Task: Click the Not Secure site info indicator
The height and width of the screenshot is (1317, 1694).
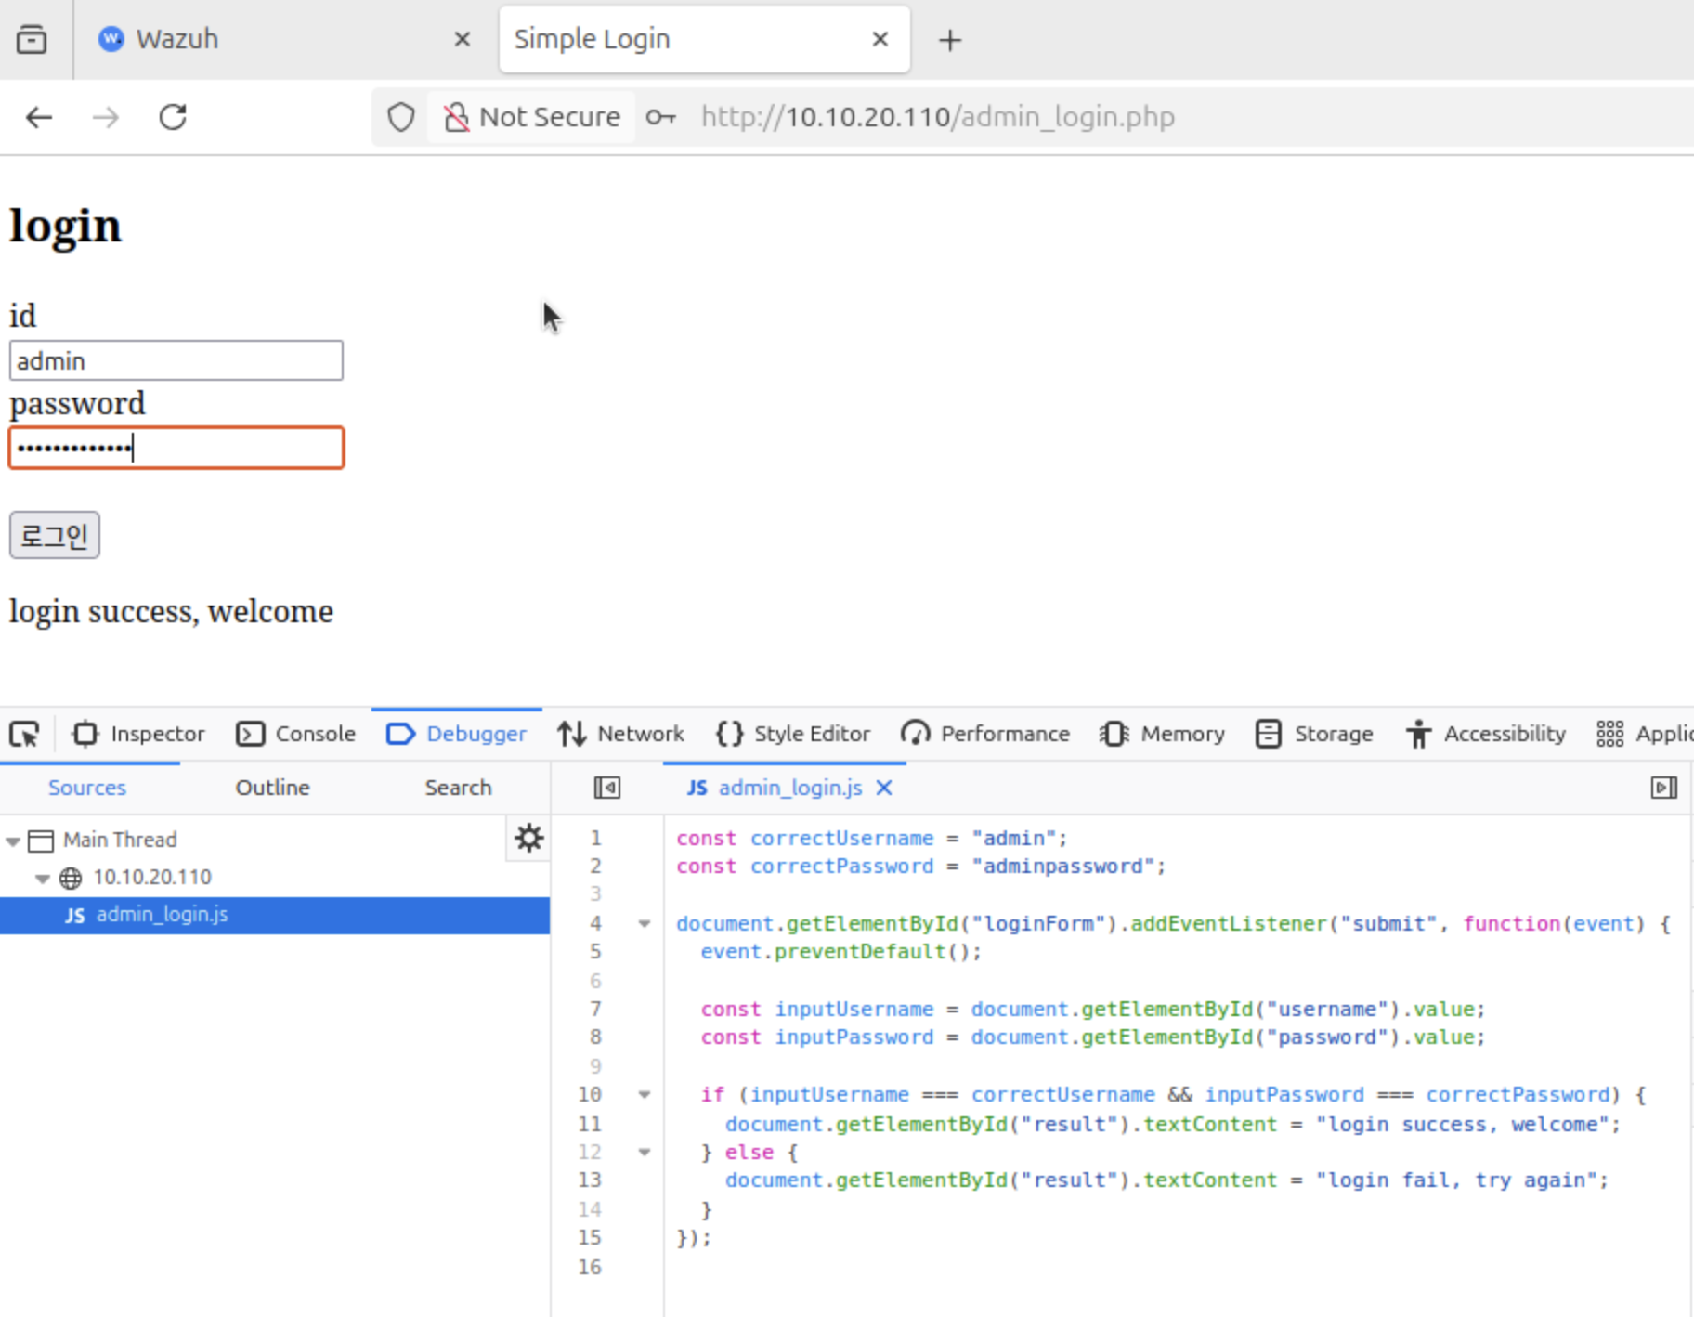Action: [x=532, y=117]
